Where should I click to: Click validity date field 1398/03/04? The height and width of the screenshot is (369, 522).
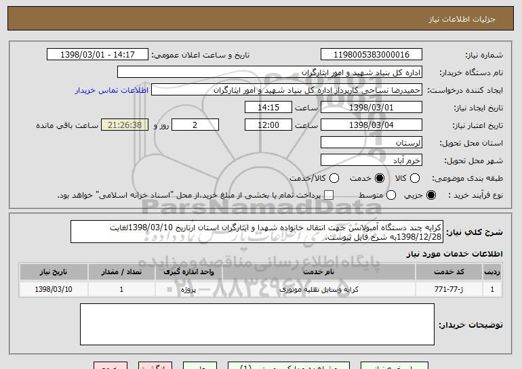coord(372,125)
